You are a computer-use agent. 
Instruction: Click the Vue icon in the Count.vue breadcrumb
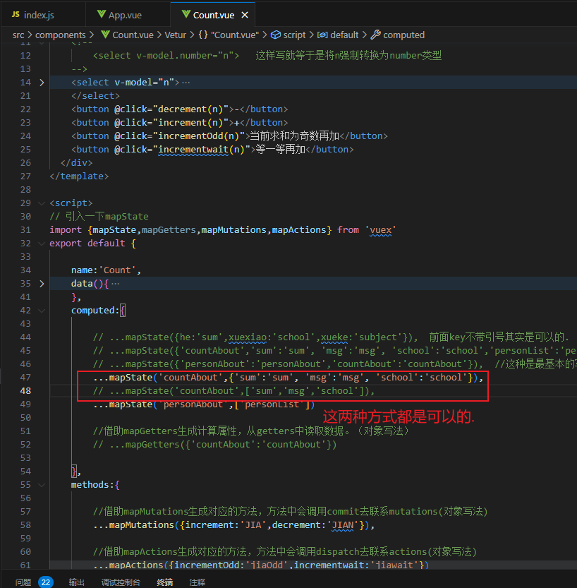104,35
